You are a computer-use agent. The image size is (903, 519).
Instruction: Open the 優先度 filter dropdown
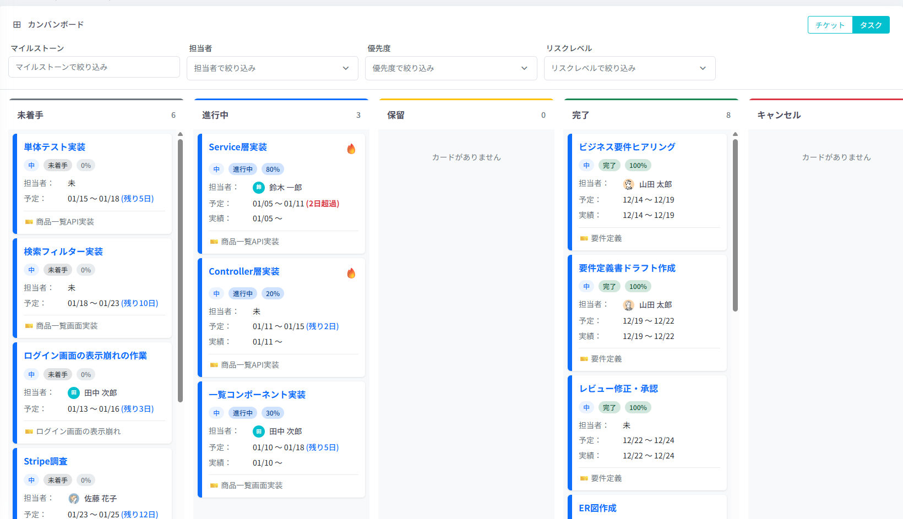point(450,68)
